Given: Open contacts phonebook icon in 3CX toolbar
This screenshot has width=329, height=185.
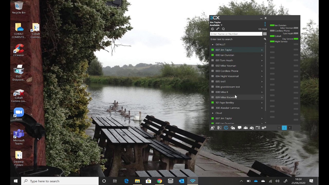Looking at the screenshot, I should [x=219, y=128].
